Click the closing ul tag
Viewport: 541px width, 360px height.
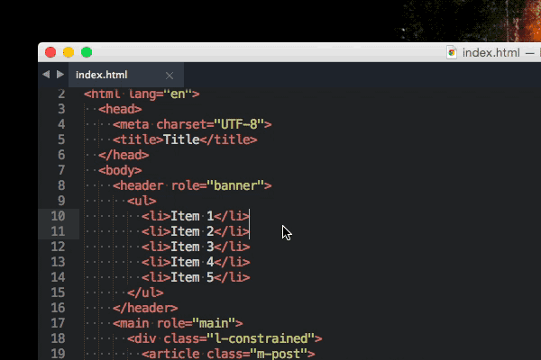pyautogui.click(x=145, y=292)
